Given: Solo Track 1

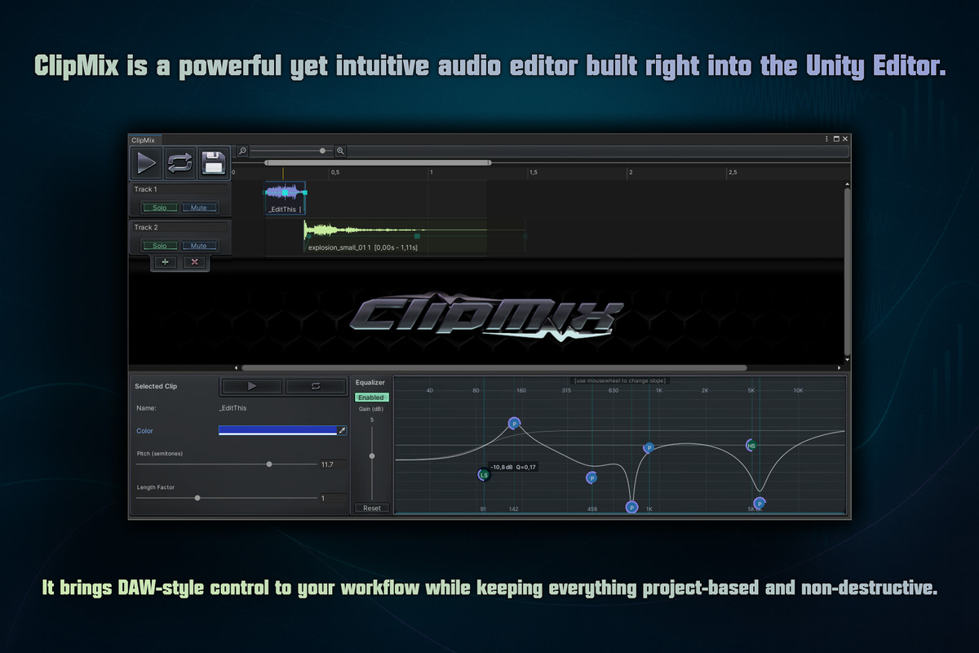Looking at the screenshot, I should tap(159, 207).
